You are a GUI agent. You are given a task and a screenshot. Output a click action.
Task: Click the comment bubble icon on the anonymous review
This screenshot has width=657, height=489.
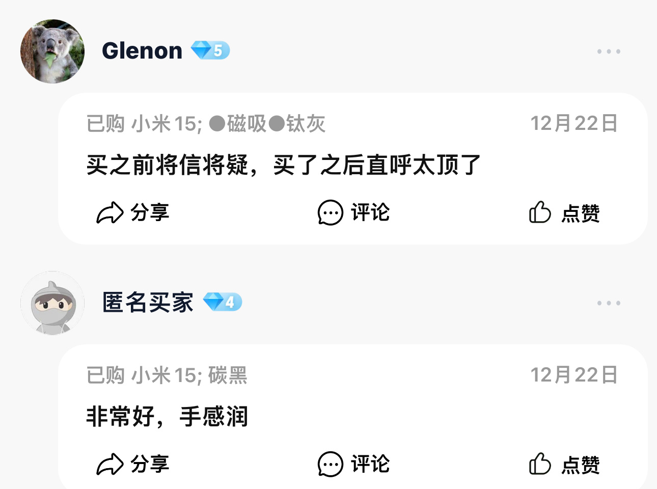(331, 464)
